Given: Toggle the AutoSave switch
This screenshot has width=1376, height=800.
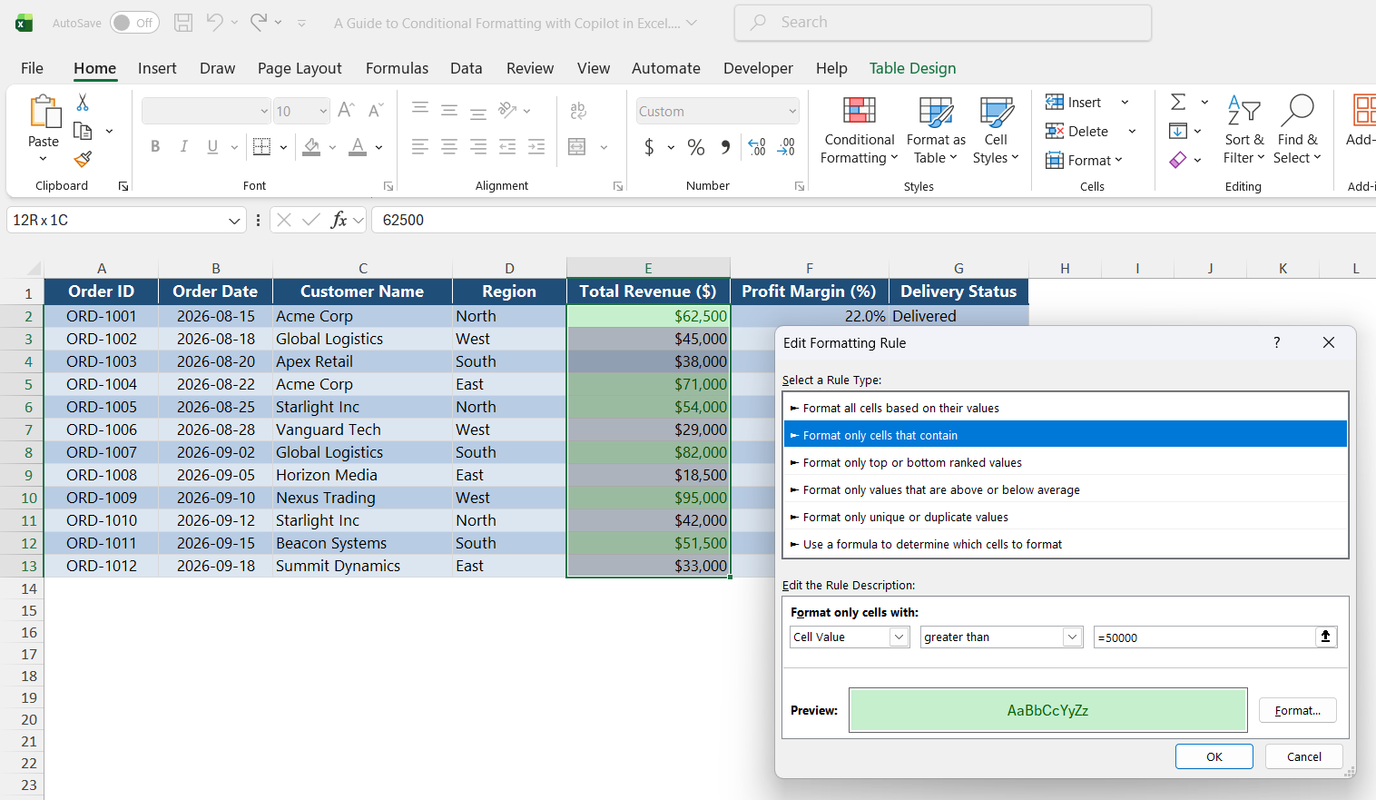Looking at the screenshot, I should click(x=134, y=23).
